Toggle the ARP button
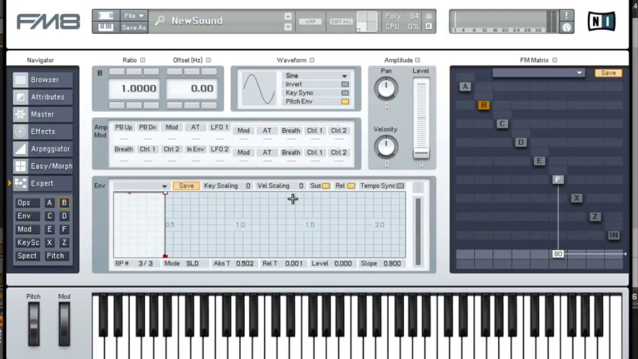638x359 pixels. coord(311,21)
